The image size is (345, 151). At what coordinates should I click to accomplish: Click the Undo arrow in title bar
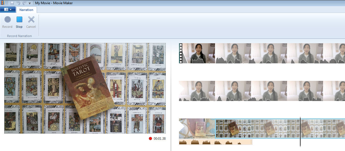[x=18, y=3]
